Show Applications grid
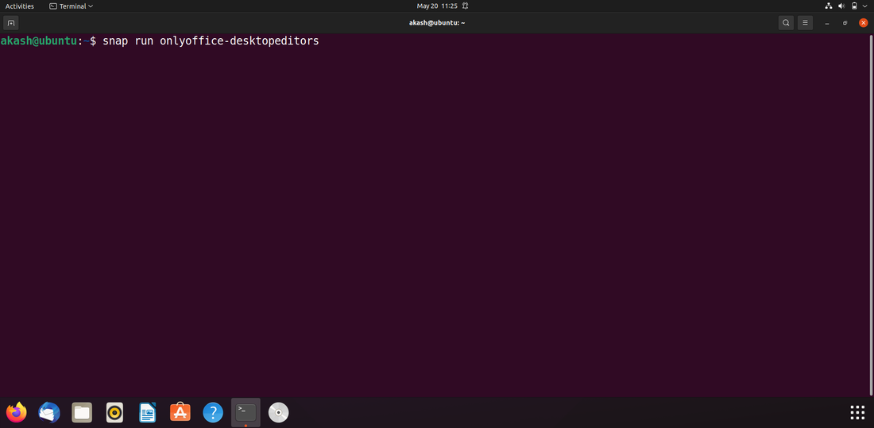 [857, 412]
